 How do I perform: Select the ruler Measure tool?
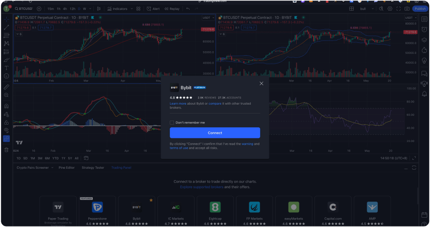(6, 87)
